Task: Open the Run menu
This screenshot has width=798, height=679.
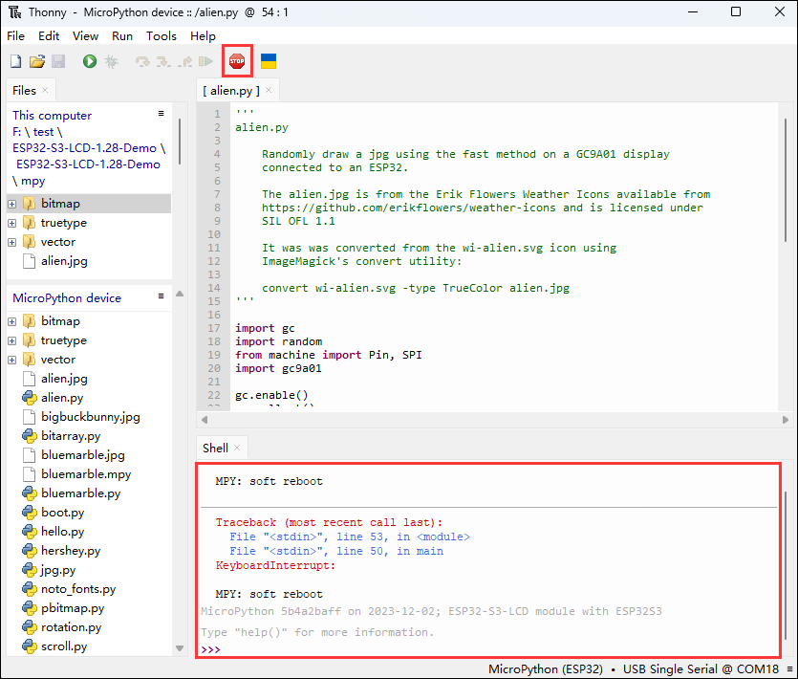Action: click(122, 35)
